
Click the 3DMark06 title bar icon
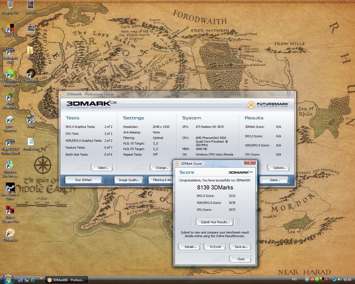point(63,94)
